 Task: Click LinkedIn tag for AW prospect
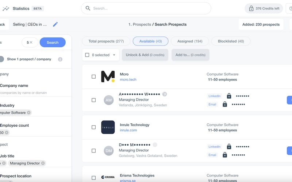214,96
